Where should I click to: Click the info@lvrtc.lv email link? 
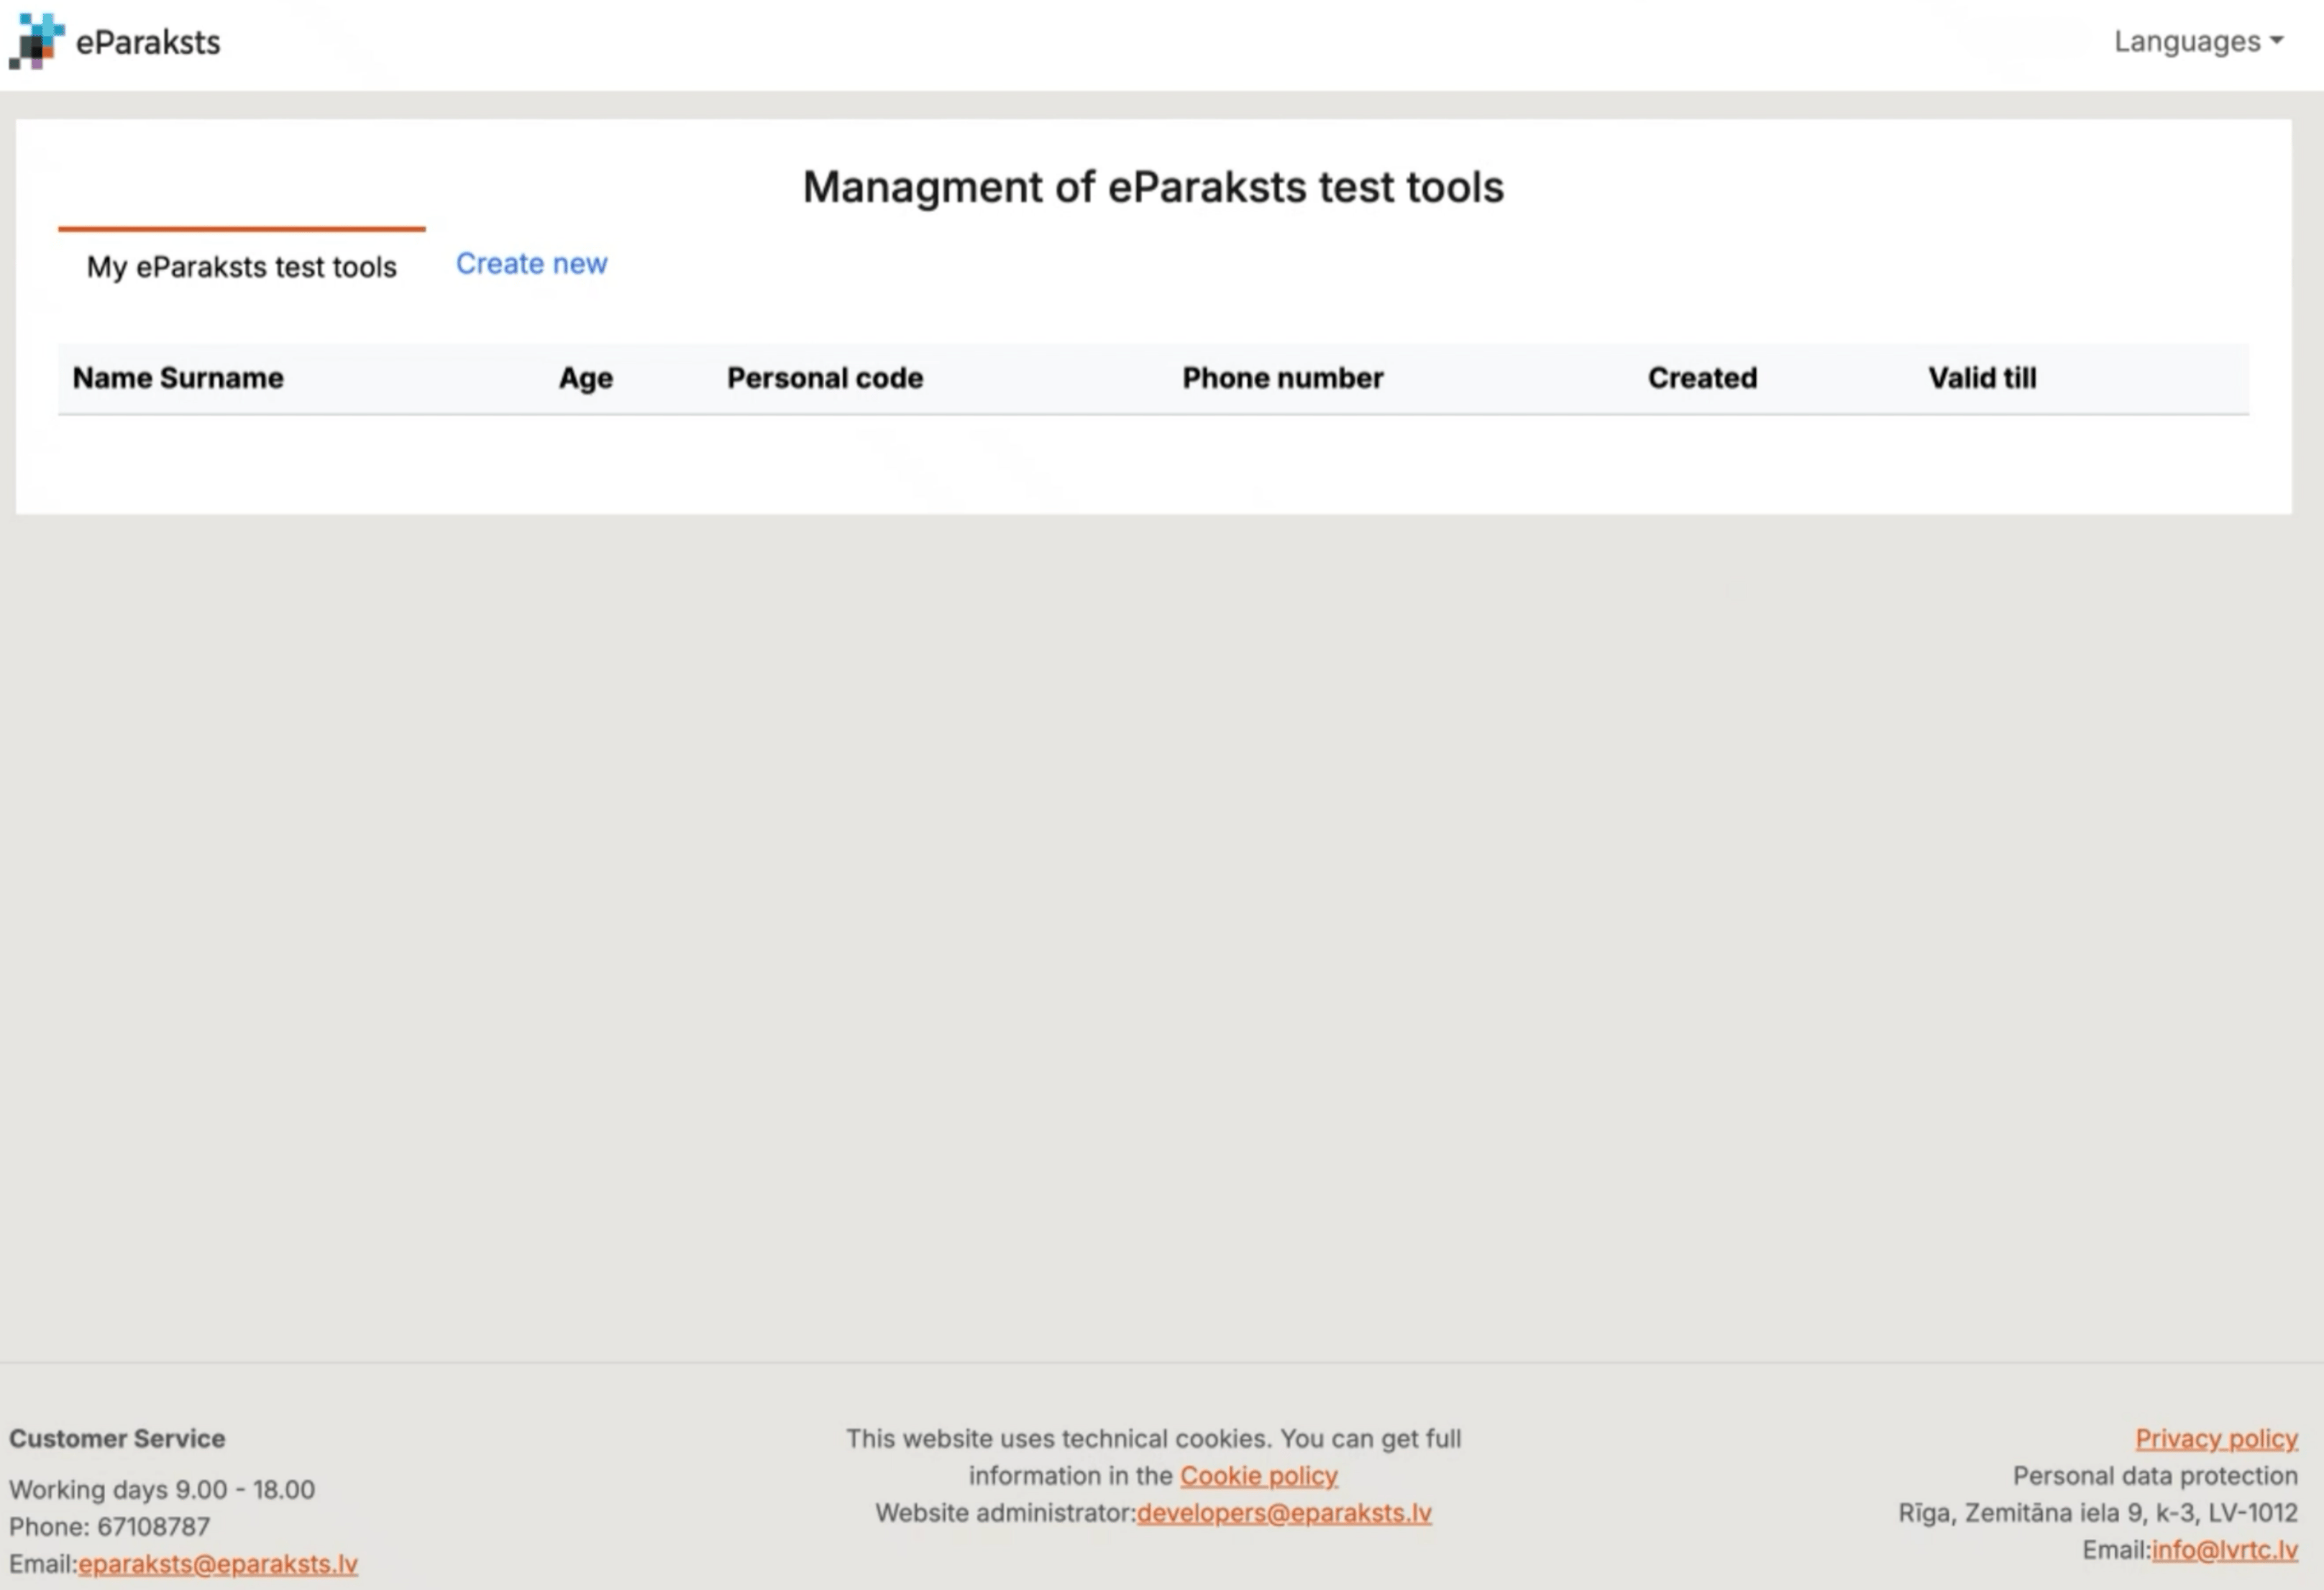(2224, 1550)
